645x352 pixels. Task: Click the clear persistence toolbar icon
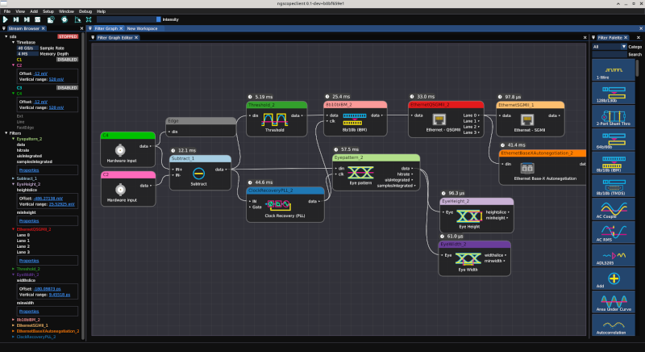(77, 19)
